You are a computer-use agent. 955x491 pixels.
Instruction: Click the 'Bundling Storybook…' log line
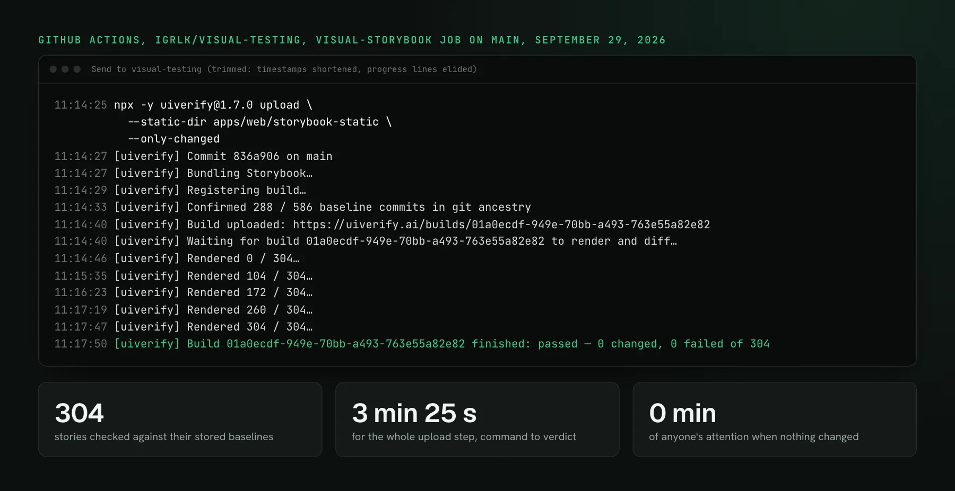pos(213,173)
